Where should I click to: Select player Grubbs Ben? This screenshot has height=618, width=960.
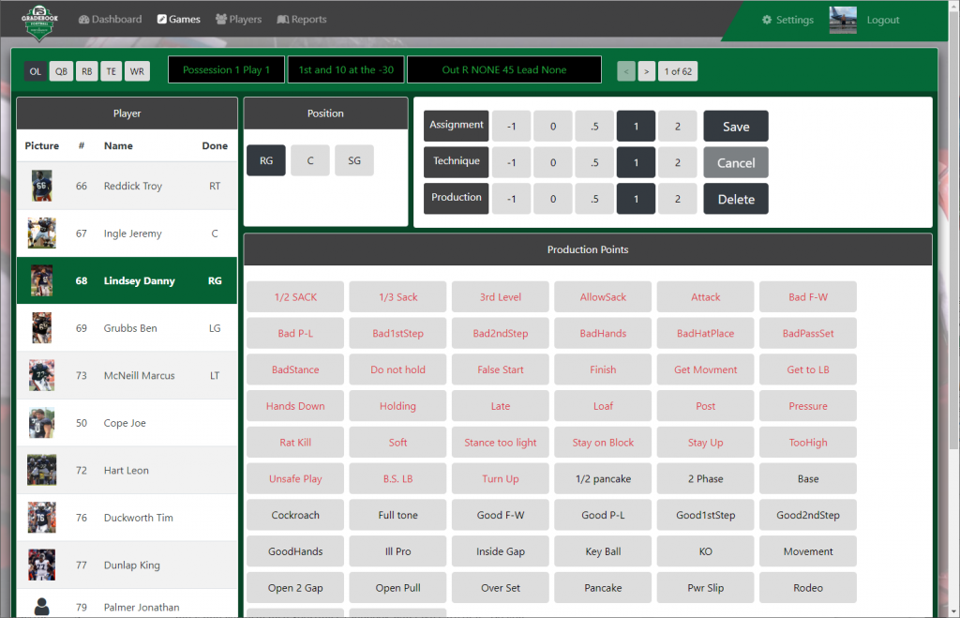pyautogui.click(x=127, y=328)
